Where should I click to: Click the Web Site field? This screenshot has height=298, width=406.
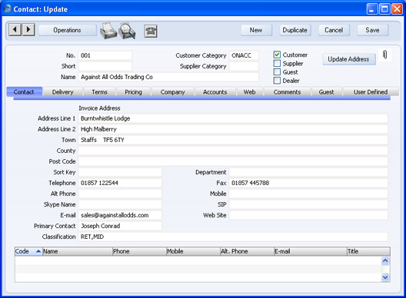click(308, 215)
